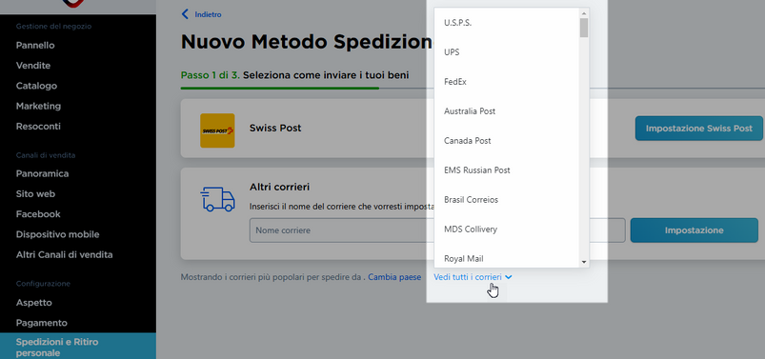Click the carriers list scroll up arrow
The height and width of the screenshot is (359, 765).
[x=584, y=13]
